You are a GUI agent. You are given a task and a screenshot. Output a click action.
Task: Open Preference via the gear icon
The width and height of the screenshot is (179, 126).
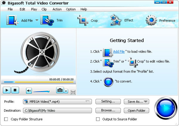click(x=151, y=20)
